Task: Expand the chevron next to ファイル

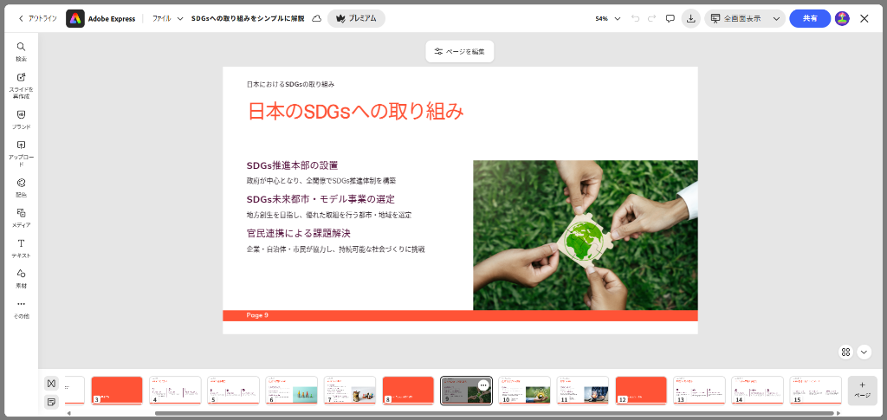Action: pos(180,19)
